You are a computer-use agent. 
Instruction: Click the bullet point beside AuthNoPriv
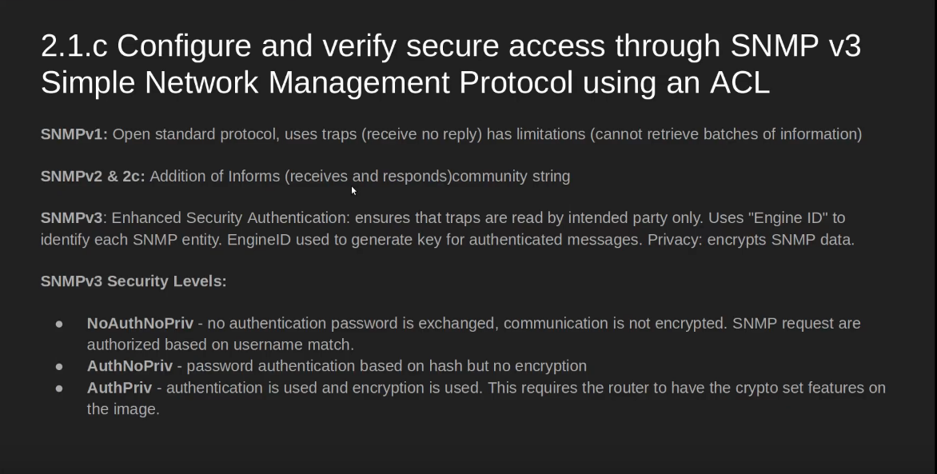tap(59, 366)
